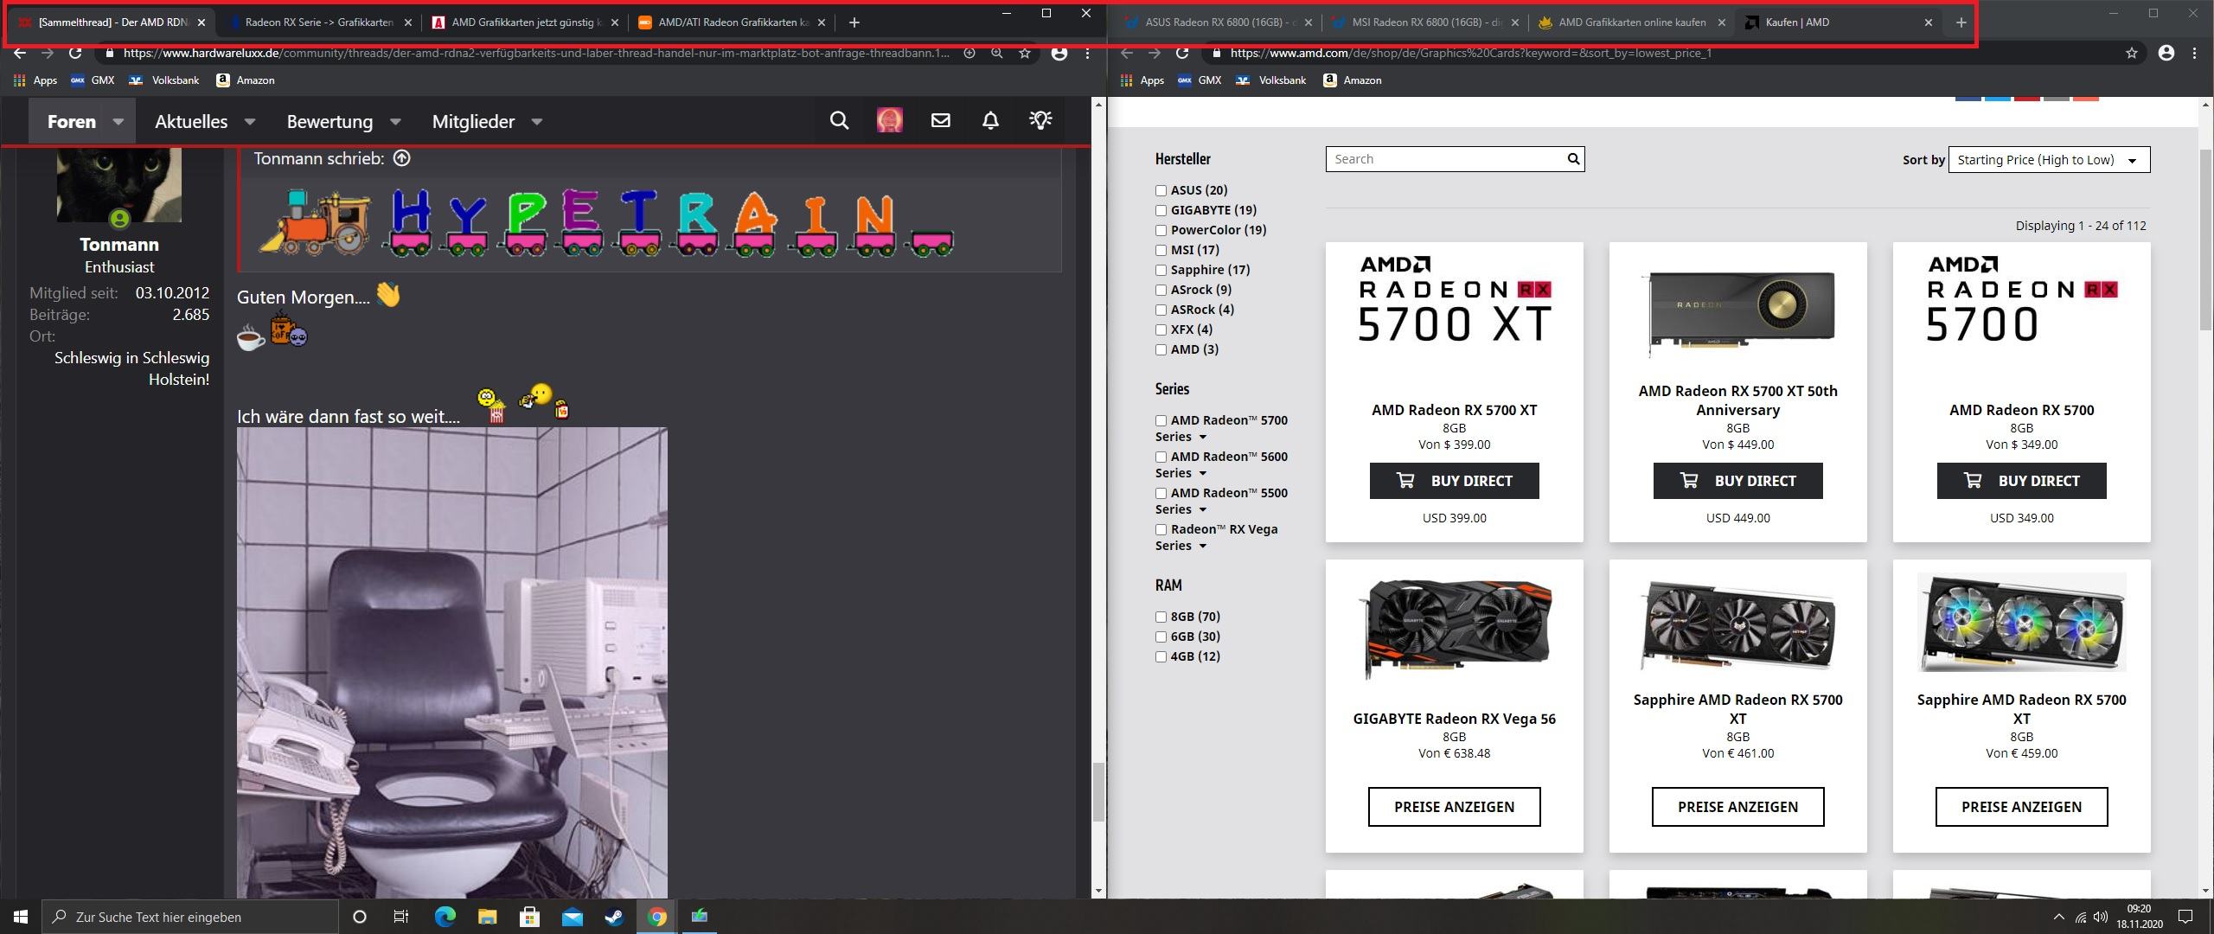
Task: Open the forum inbox envelope icon
Action: 940,121
